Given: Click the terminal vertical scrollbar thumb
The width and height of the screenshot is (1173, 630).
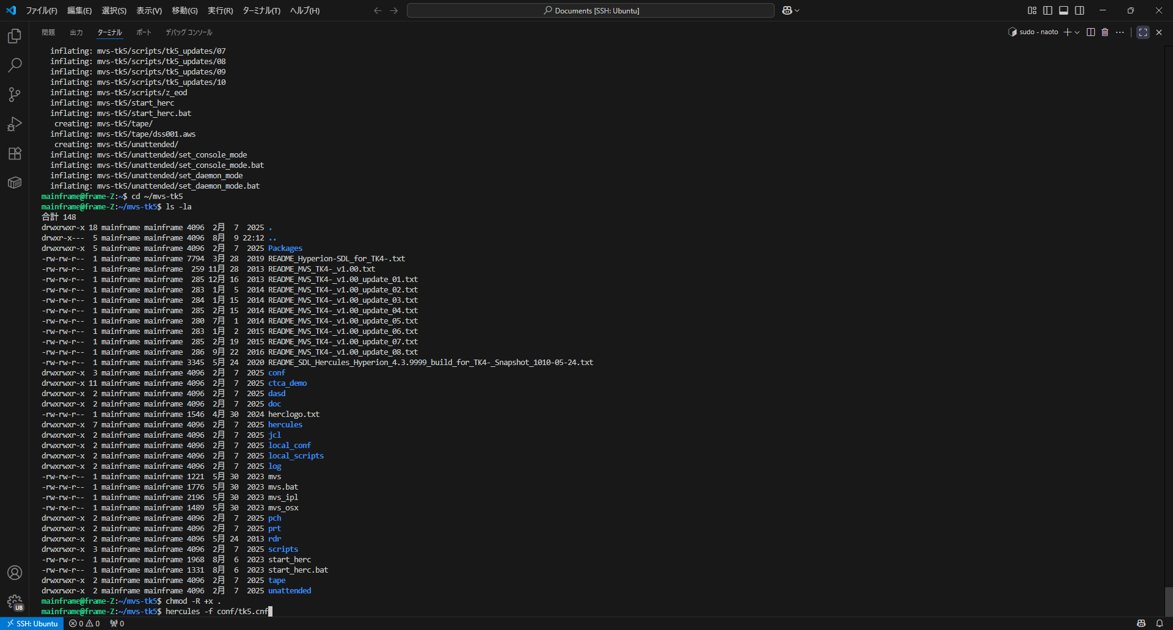Looking at the screenshot, I should pyautogui.click(x=1168, y=601).
